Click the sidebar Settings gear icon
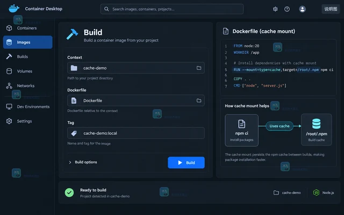The height and width of the screenshot is (215, 344). point(9,121)
